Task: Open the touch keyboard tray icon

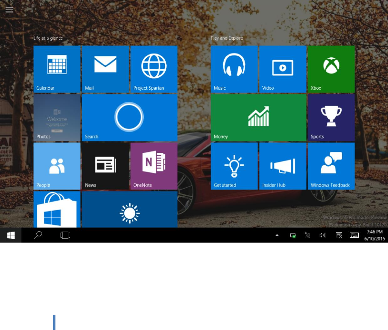Action: click(x=354, y=235)
